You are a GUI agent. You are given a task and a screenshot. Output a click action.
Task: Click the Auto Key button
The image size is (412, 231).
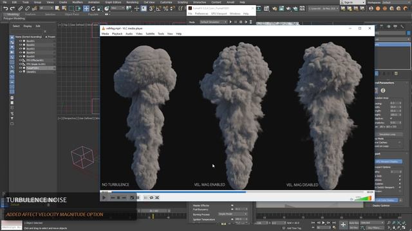[353, 223]
